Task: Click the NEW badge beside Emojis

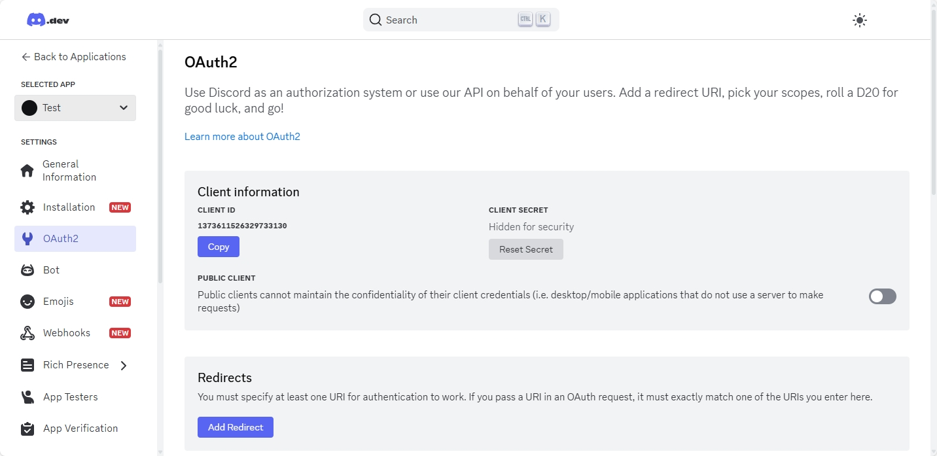Action: (120, 302)
